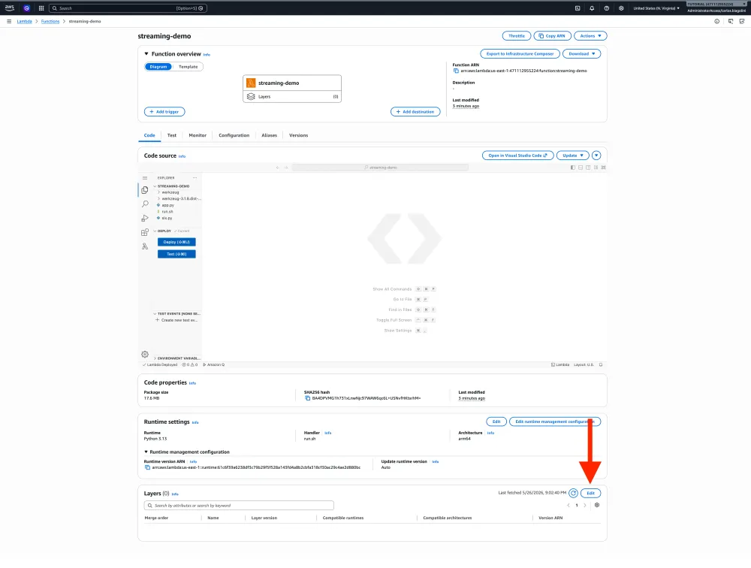This screenshot has width=751, height=568.
Task: Open the editor hamburger menu above Explorer
Action: coord(145,178)
